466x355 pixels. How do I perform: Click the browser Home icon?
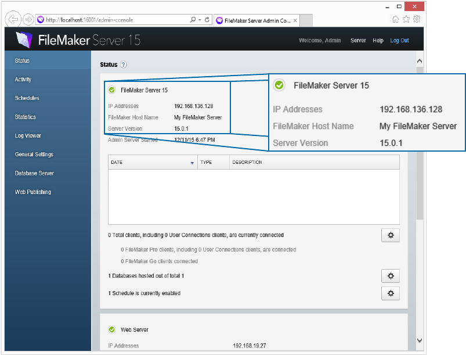tap(396, 19)
